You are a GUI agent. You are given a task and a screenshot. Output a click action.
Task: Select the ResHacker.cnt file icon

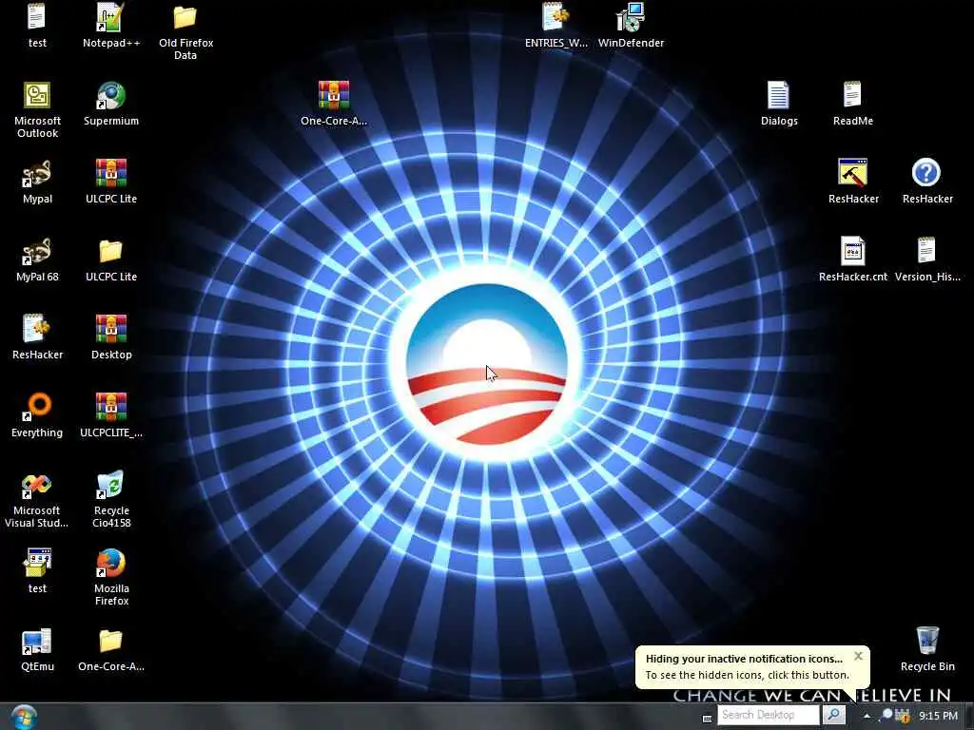[x=853, y=259]
